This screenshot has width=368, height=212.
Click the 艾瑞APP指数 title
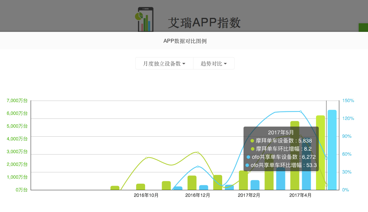pos(204,23)
